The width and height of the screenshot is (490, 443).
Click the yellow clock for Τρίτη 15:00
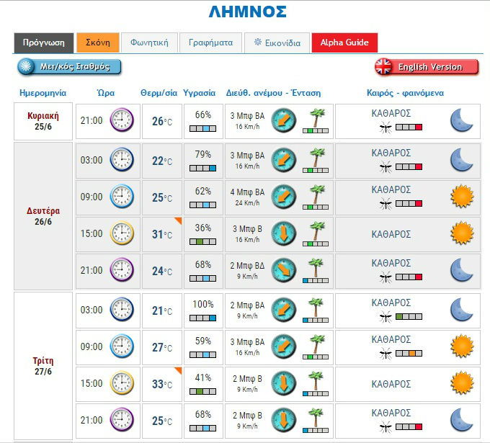122,383
